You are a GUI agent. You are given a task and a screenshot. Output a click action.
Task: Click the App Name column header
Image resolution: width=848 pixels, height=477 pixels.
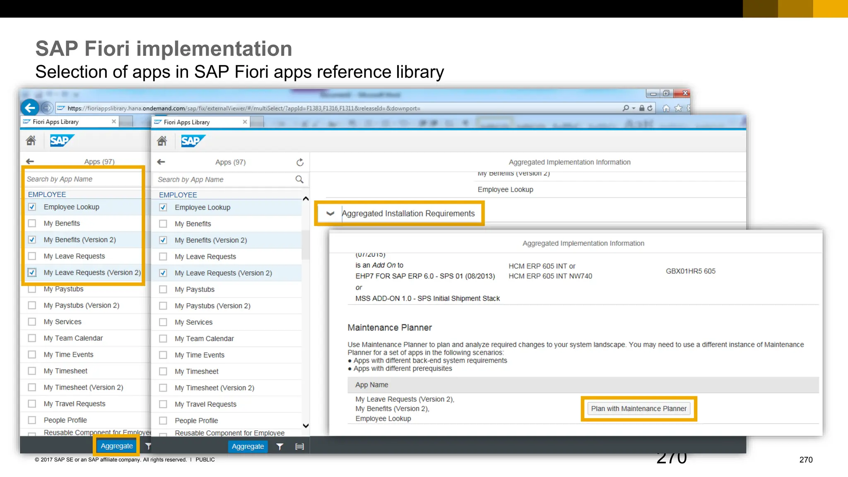[x=372, y=385]
